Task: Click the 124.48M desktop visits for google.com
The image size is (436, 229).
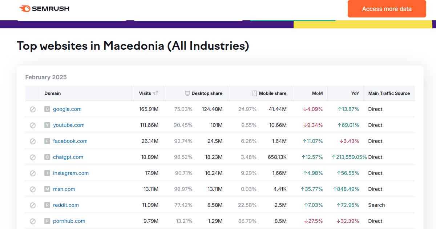Action: coord(212,109)
